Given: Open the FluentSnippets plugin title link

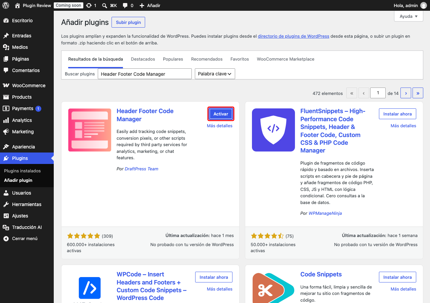Looking at the screenshot, I should [x=333, y=131].
